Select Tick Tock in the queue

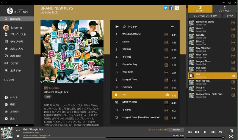pyautogui.click(x=212, y=69)
